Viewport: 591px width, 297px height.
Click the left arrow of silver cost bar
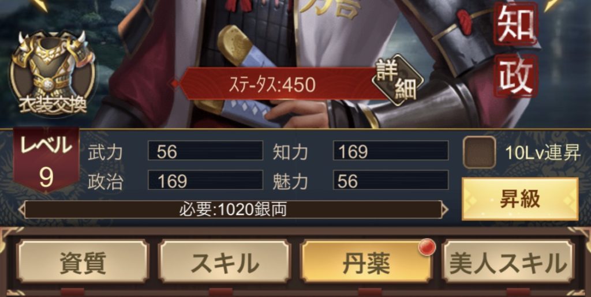pyautogui.click(x=21, y=210)
